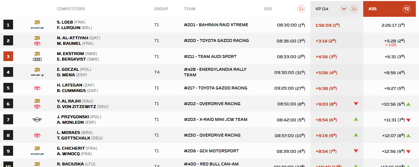Image resolution: width=419 pixels, height=167 pixels.
Task: Click red down arrow in Chicherit KP column
Action: [356, 151]
